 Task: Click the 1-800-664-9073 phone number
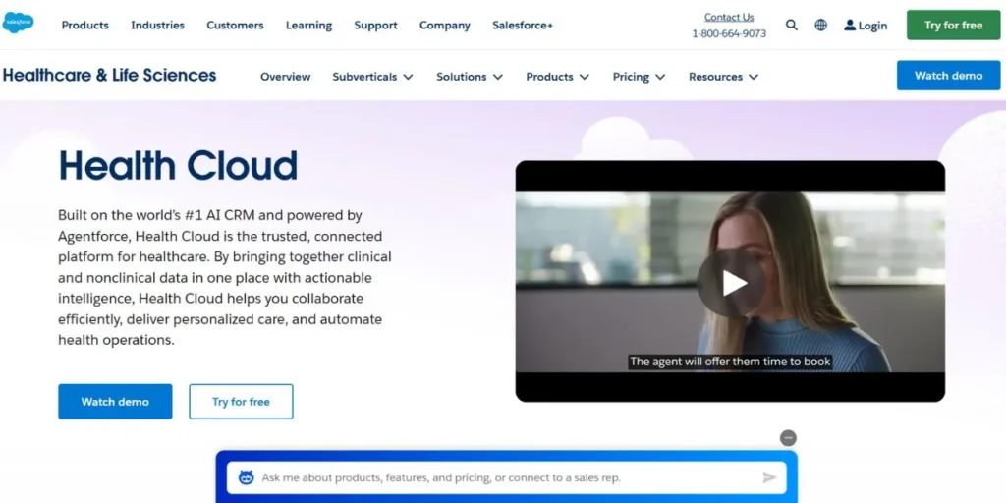pyautogui.click(x=729, y=33)
